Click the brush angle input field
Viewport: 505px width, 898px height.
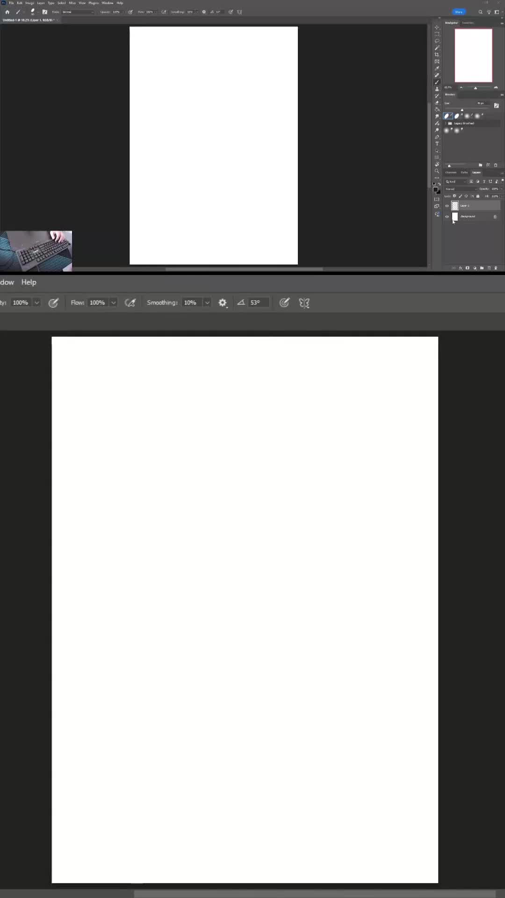(x=259, y=303)
